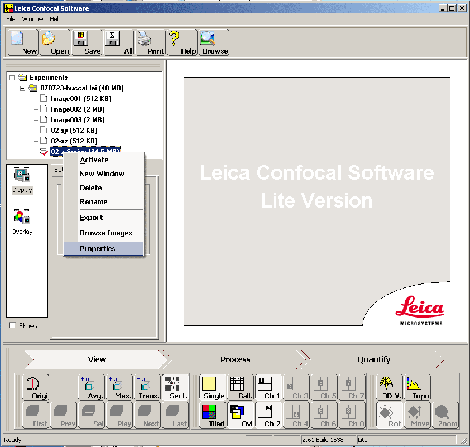Click the Move button in bottom toolbar
The width and height of the screenshot is (470, 447).
[x=417, y=415]
